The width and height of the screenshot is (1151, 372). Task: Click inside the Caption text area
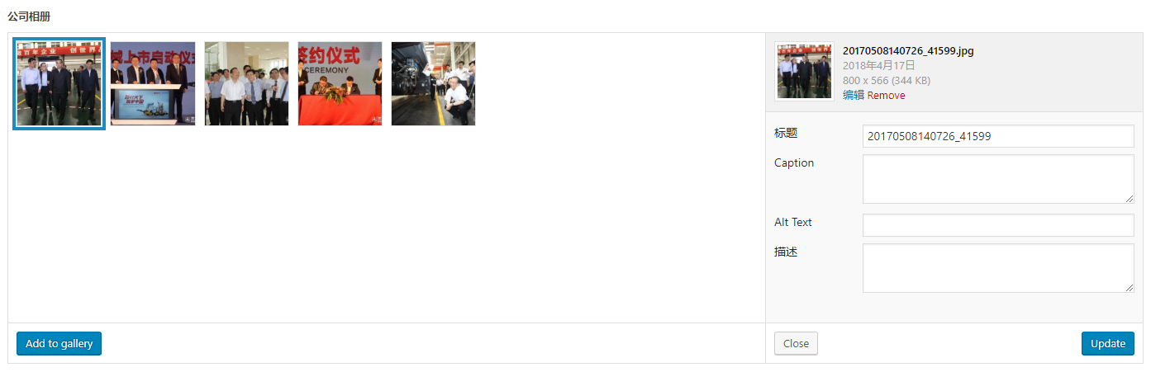click(x=998, y=179)
